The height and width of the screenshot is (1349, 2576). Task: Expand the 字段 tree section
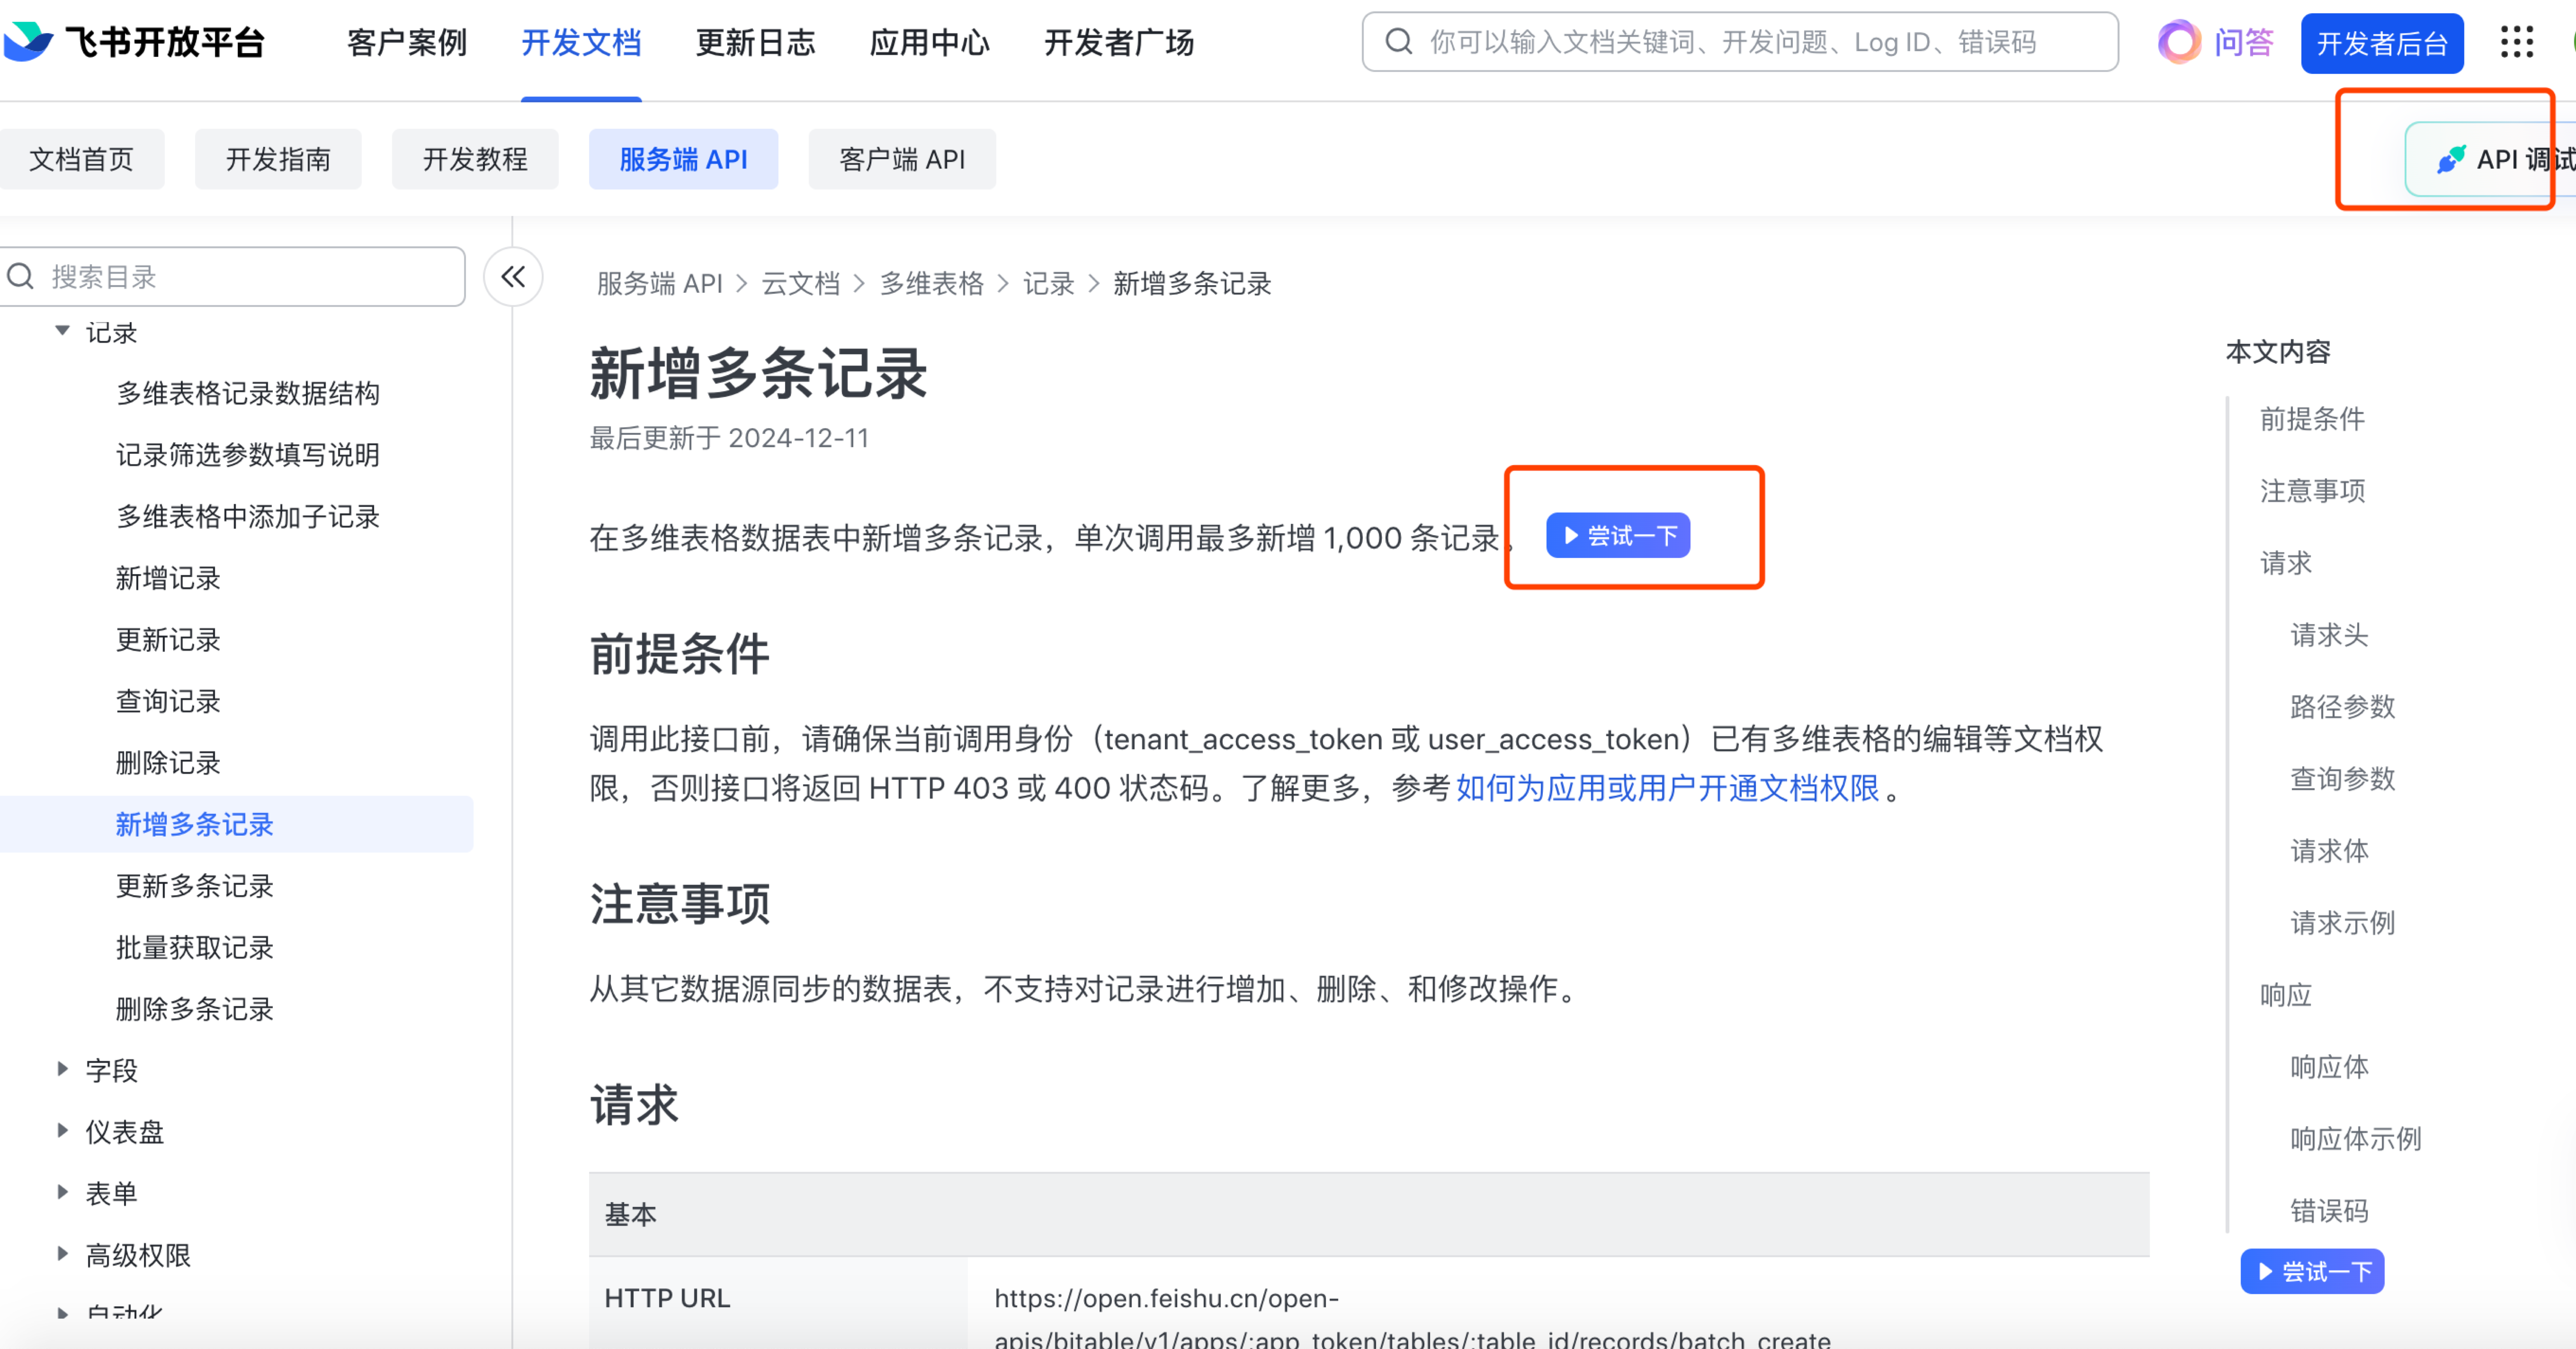(x=62, y=1069)
